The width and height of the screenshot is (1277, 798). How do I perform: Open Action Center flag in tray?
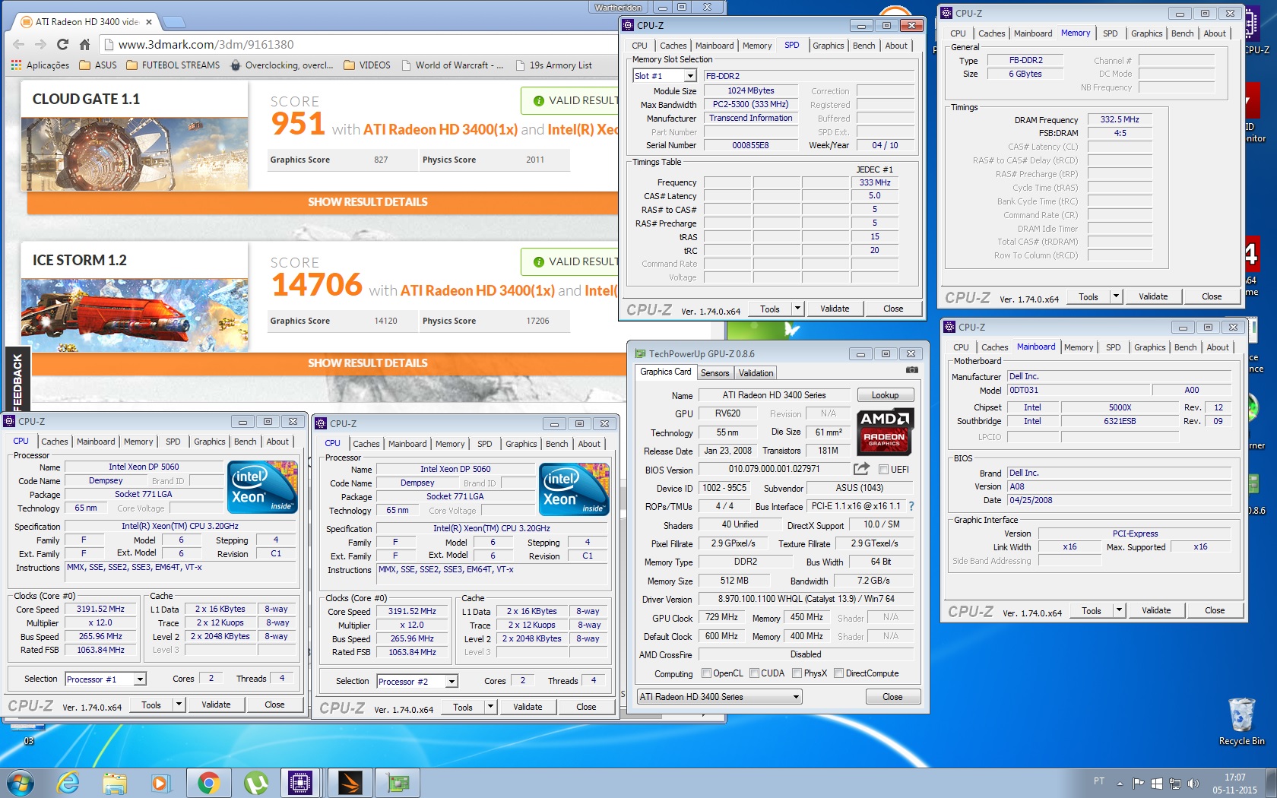(1138, 783)
